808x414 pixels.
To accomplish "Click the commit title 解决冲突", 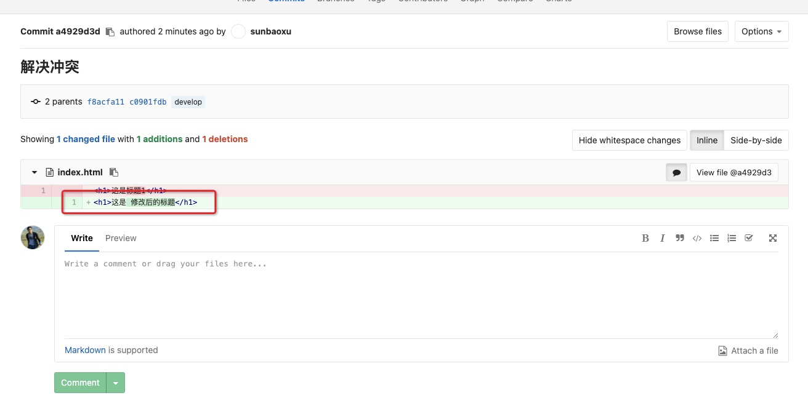I will tap(50, 66).
